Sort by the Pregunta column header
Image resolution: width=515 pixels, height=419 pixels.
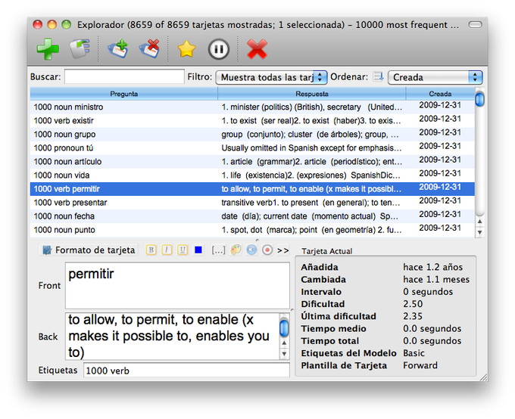[123, 94]
